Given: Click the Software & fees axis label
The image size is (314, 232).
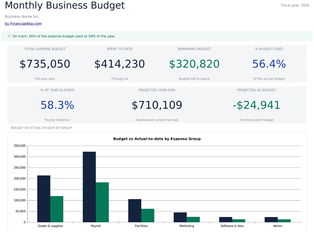Looking at the screenshot, I should coord(232,226).
